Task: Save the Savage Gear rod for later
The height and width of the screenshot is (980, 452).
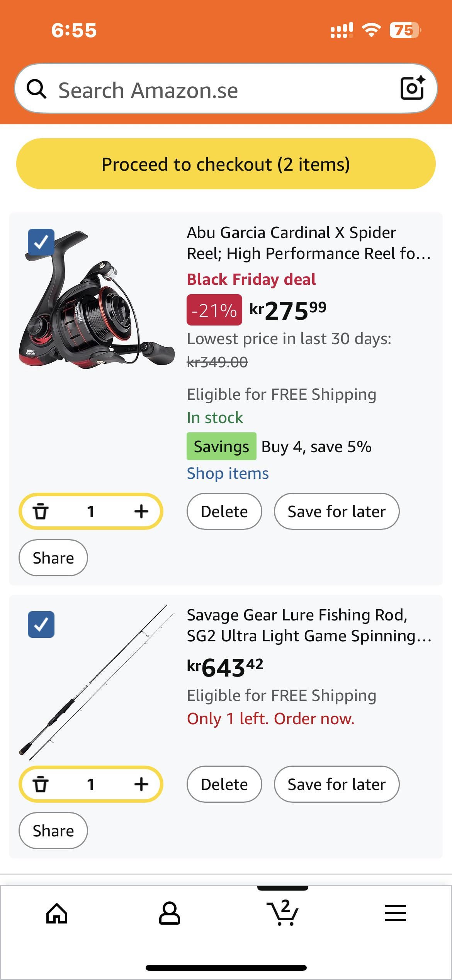Action: click(x=336, y=784)
